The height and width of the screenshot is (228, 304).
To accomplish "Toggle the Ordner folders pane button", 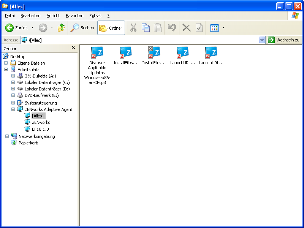I will pos(111,28).
